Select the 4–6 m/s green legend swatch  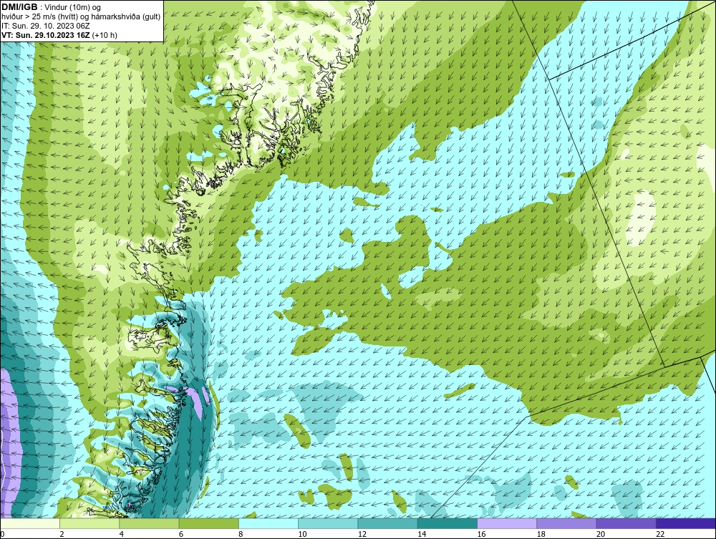tap(150, 523)
